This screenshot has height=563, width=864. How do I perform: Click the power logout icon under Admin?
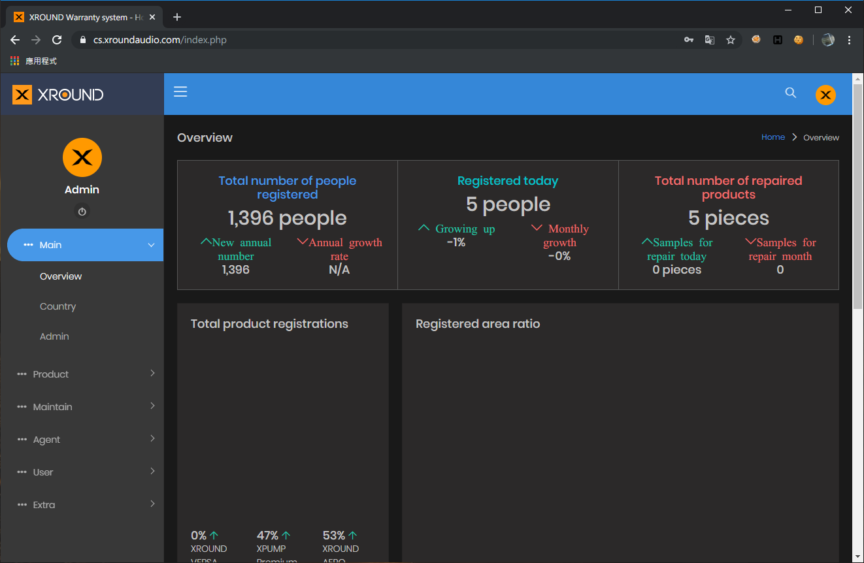coord(82,212)
